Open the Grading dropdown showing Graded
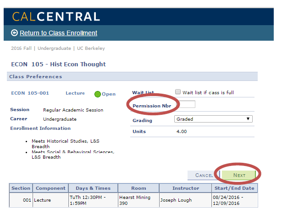Viewport: 282px width, 214px height. [x=213, y=119]
